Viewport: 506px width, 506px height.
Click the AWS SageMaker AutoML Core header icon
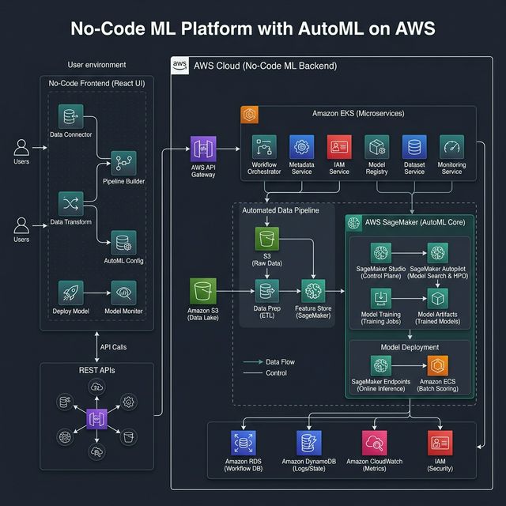pyautogui.click(x=354, y=223)
